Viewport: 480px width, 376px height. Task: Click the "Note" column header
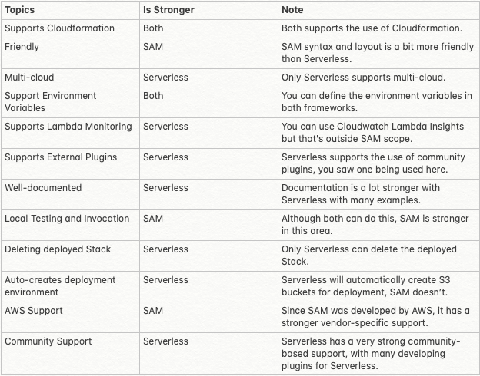point(293,10)
